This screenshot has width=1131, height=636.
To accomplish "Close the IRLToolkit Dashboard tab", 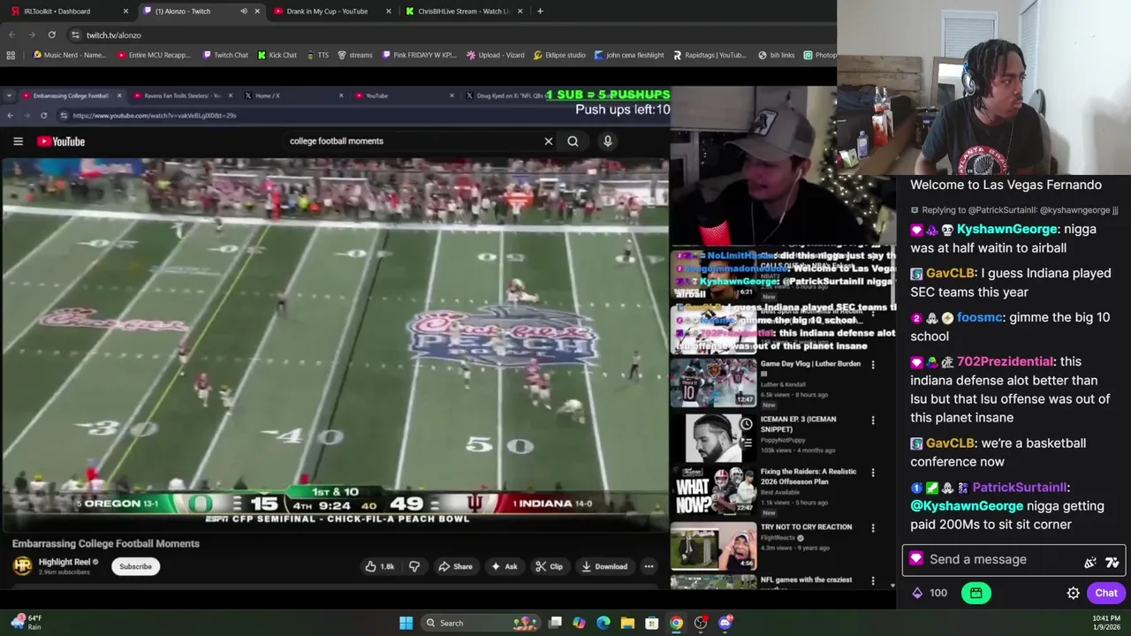I will pos(125,11).
